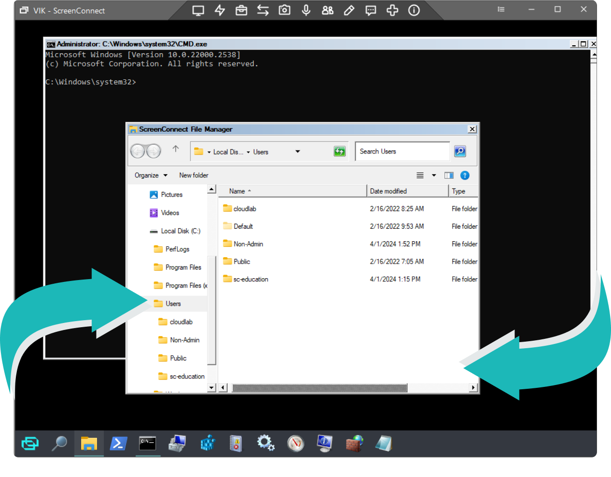Expand the Local Disk breadcrumb arrow
Image resolution: width=611 pixels, height=477 pixels.
pyautogui.click(x=209, y=152)
